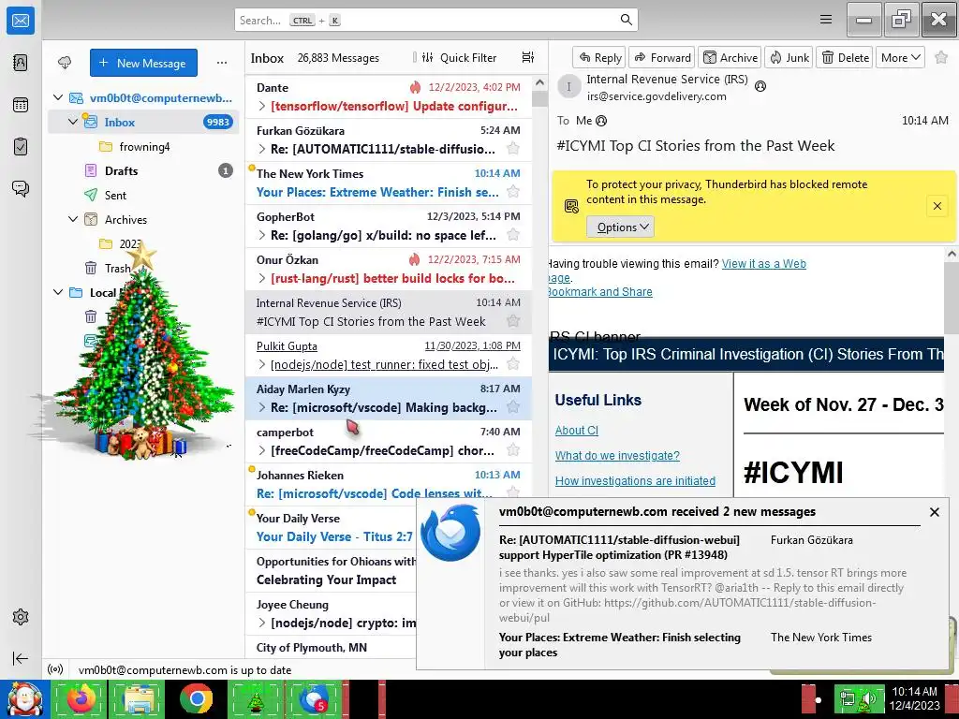Click online status icon in status bar
The image size is (959, 719).
click(55, 669)
